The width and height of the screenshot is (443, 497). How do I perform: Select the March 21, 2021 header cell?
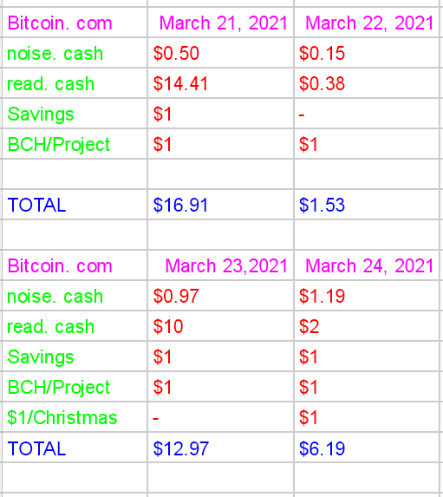(220, 23)
